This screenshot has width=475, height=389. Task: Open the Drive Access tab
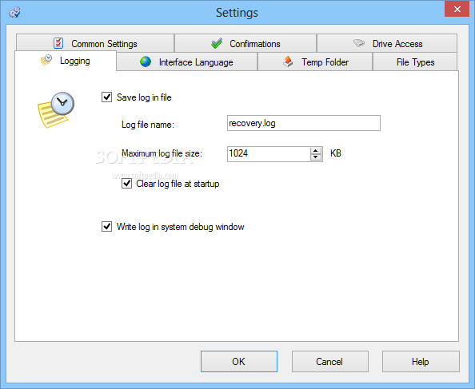(387, 43)
